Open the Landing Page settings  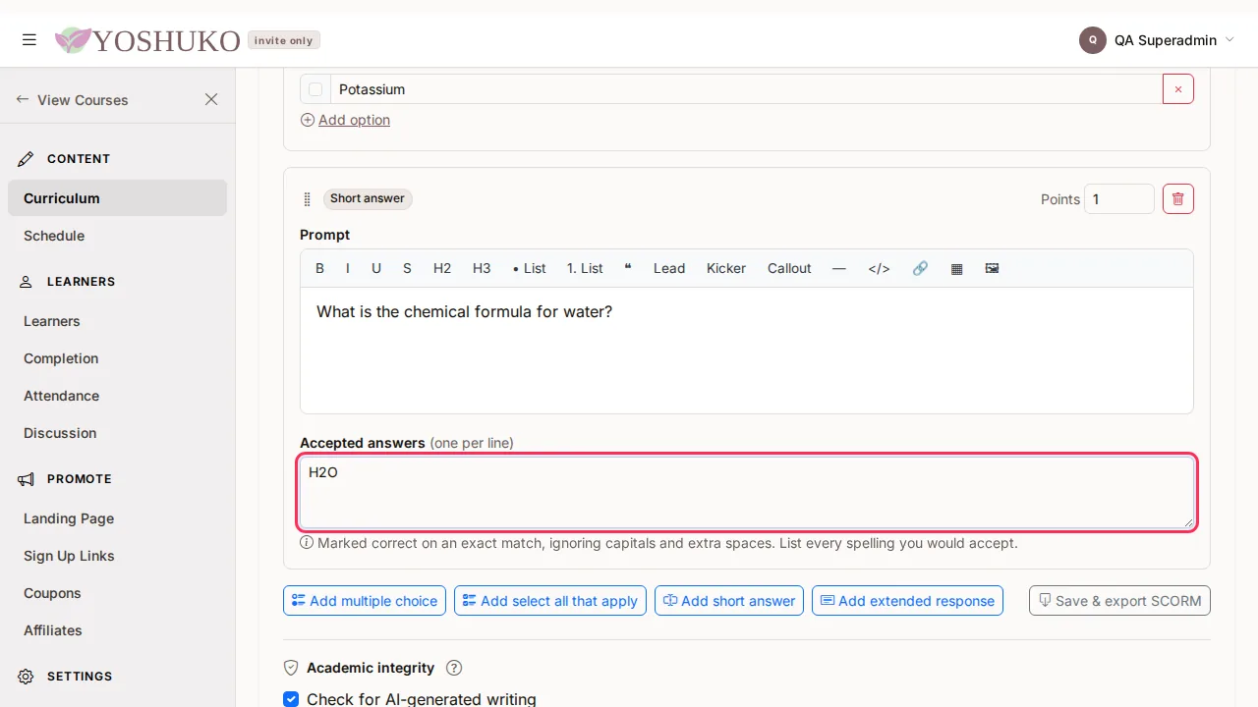(69, 518)
